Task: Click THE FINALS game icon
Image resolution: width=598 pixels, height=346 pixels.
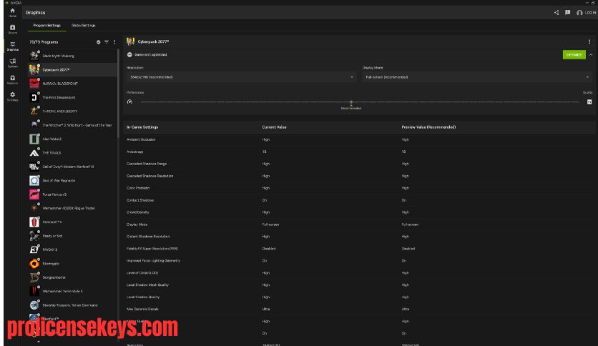Action: click(x=34, y=153)
